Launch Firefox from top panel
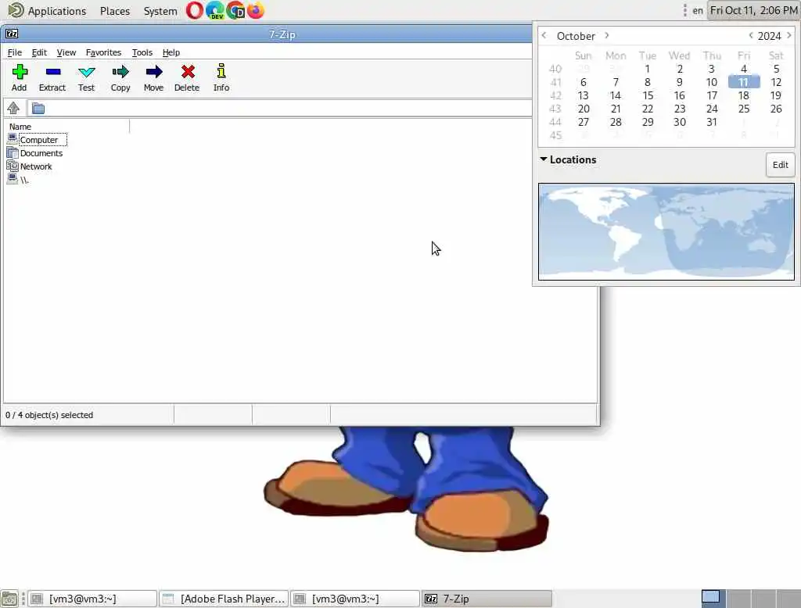 click(x=256, y=10)
